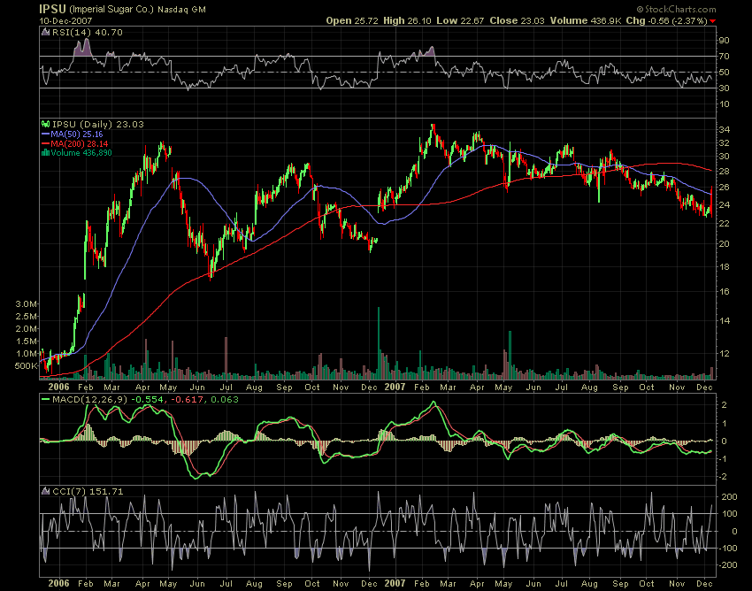Image resolution: width=752 pixels, height=591 pixels.
Task: Click the IPSU (Daily) 23.03 legend entry
Action: pyautogui.click(x=98, y=124)
